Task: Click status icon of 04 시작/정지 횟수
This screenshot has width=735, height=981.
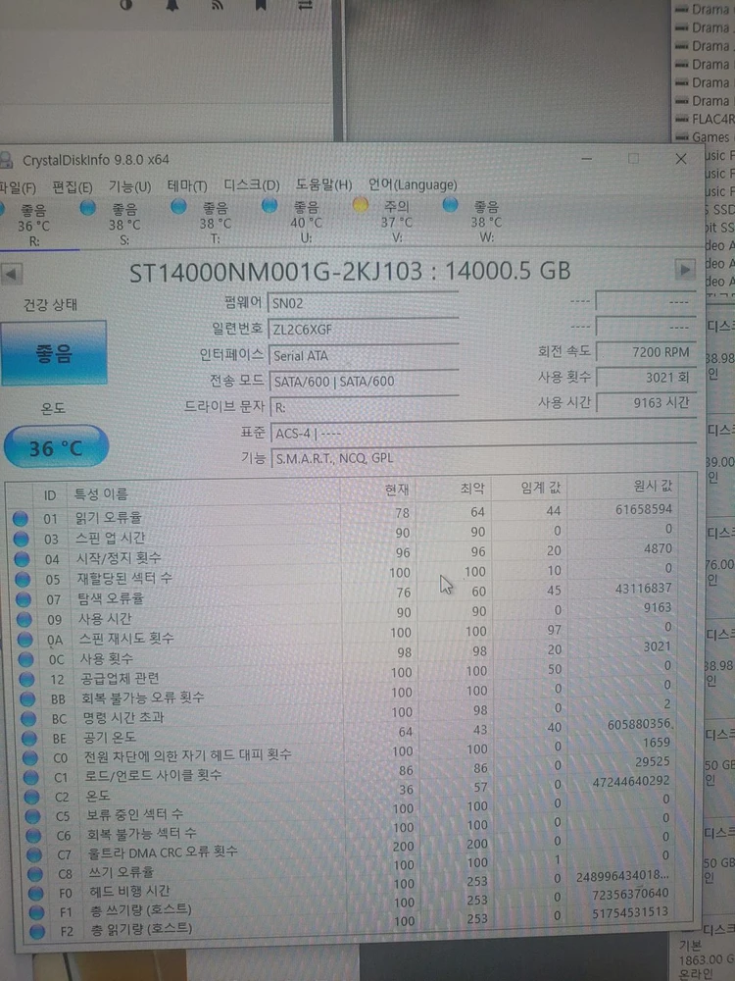Action: 22,559
